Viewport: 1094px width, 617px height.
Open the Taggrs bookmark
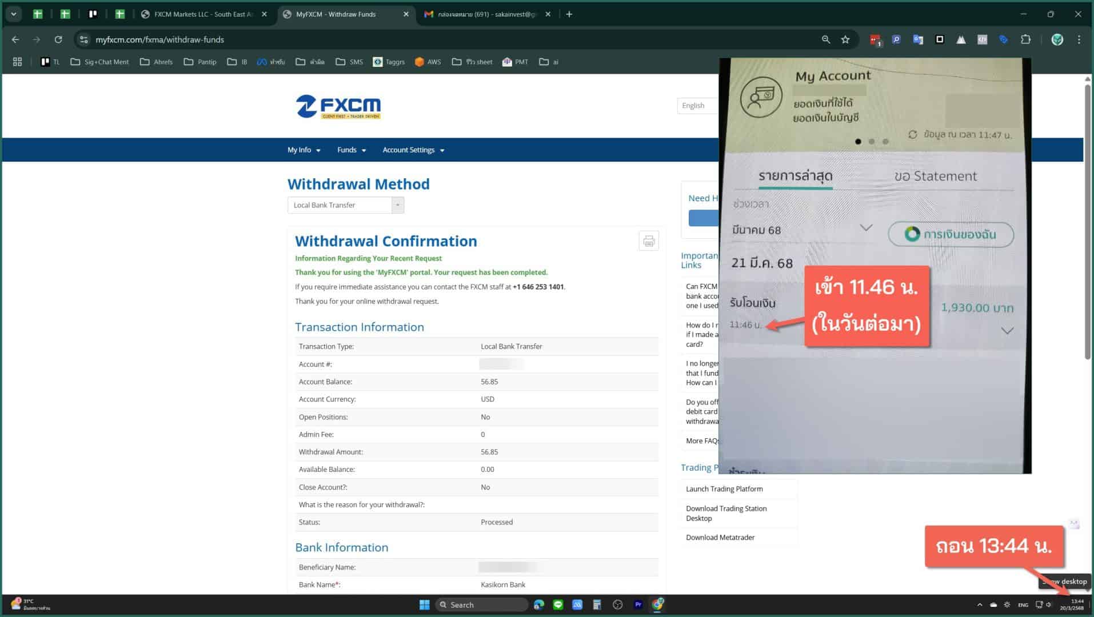tap(389, 62)
